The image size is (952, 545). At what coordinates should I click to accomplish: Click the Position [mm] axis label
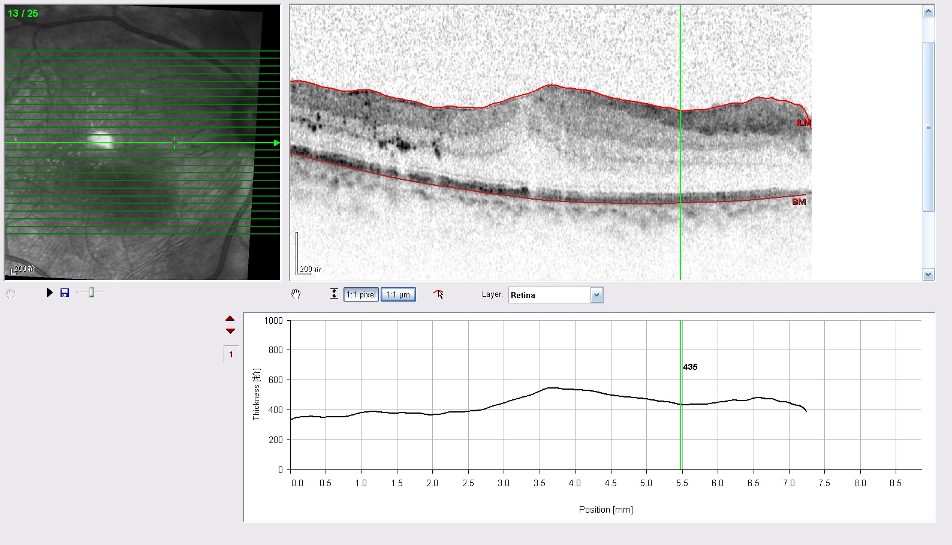[x=605, y=510]
